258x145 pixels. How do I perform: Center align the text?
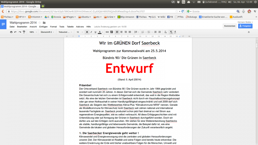pos(121,32)
